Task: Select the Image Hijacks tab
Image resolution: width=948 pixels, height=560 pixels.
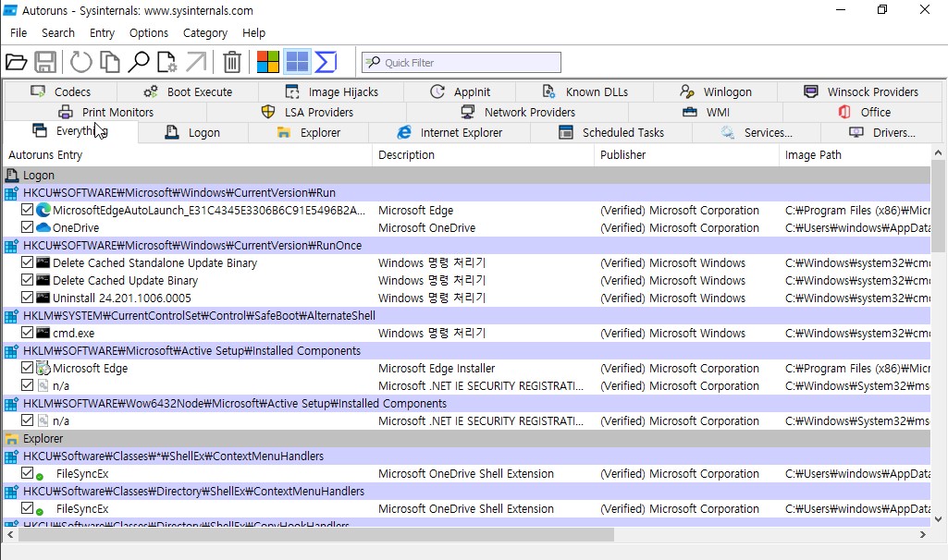Action: tap(331, 91)
